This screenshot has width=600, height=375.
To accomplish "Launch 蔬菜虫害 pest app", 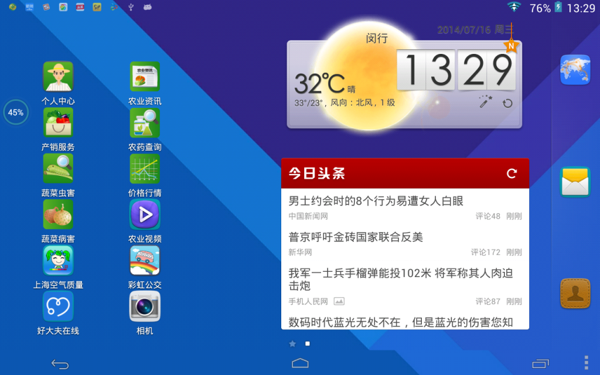I will click(58, 169).
